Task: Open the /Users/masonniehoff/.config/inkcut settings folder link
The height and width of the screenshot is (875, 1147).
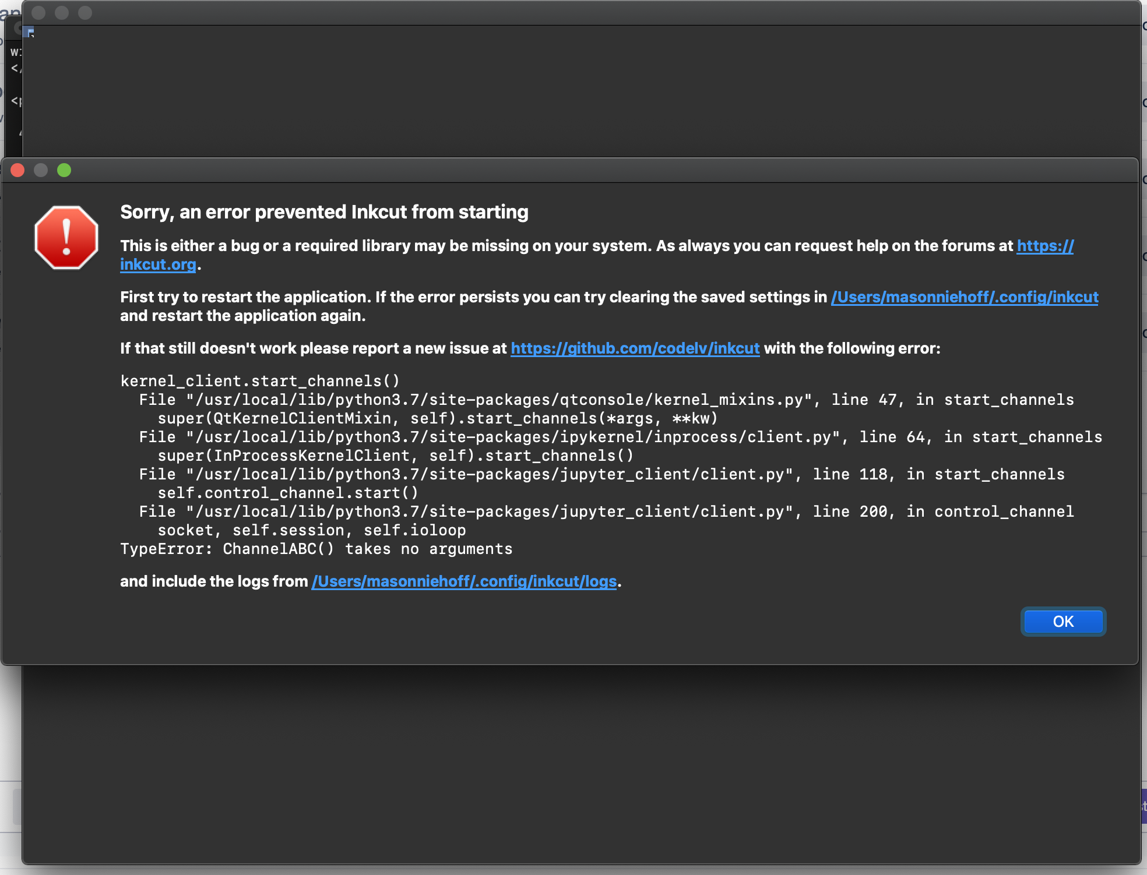Action: (964, 297)
